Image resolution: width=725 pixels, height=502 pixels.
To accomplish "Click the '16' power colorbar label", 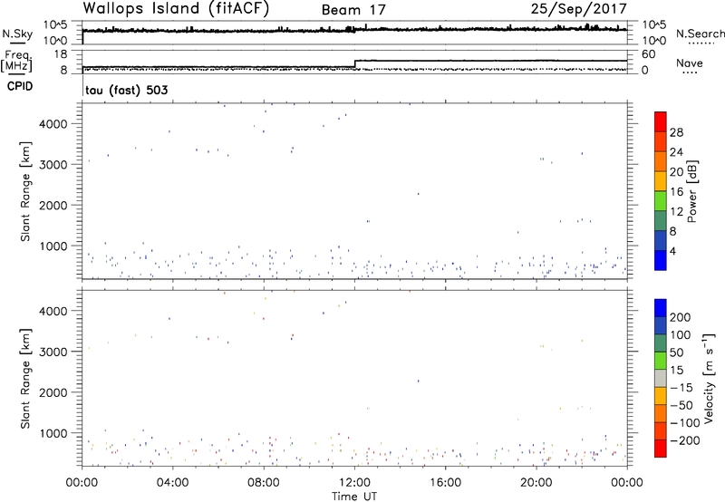I will pos(676,192).
